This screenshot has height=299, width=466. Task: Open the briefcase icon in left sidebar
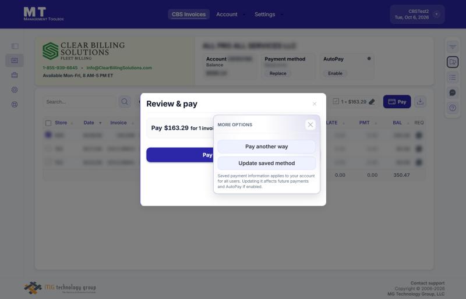point(14,75)
